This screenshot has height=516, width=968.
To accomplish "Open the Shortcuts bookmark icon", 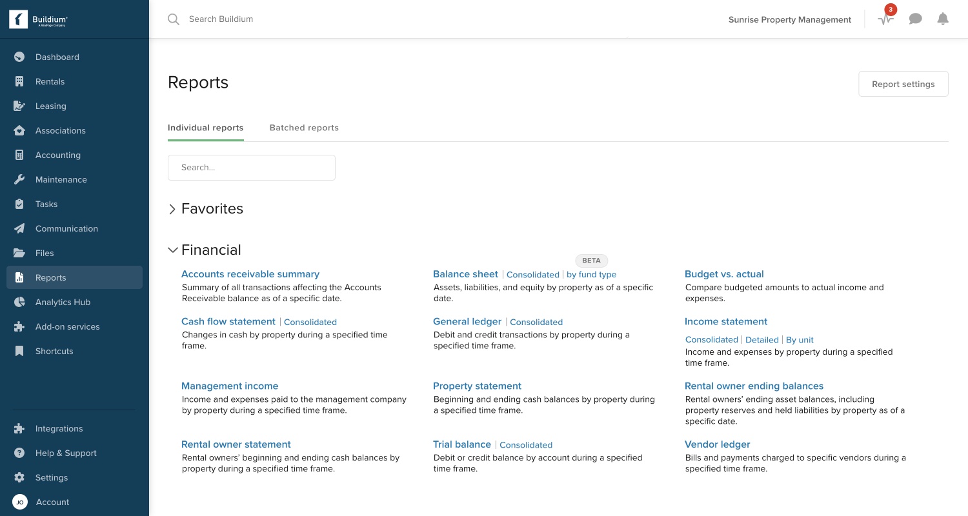I will pyautogui.click(x=19, y=351).
